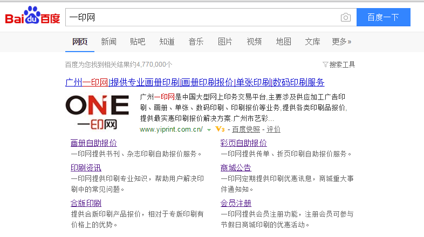Viewport: 424px width, 237px height.
Task: Open the 商城公告 sublink
Action: 236,168
